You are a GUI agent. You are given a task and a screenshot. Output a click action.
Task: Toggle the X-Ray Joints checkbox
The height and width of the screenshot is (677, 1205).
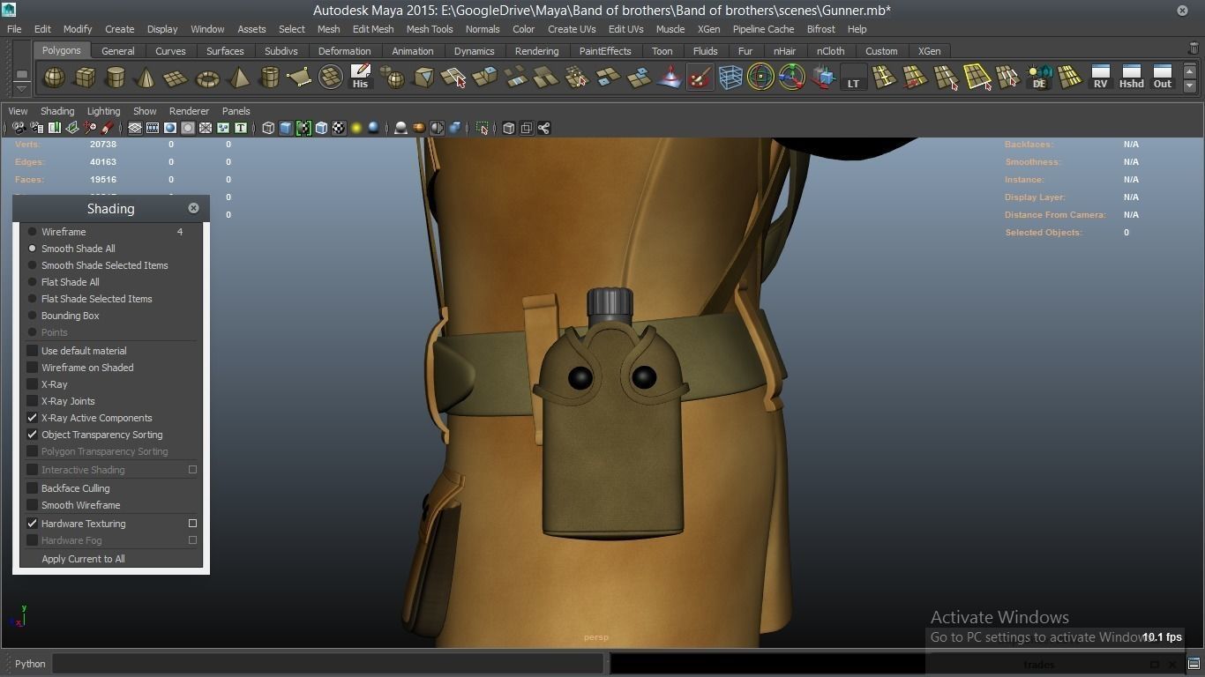[x=33, y=401]
